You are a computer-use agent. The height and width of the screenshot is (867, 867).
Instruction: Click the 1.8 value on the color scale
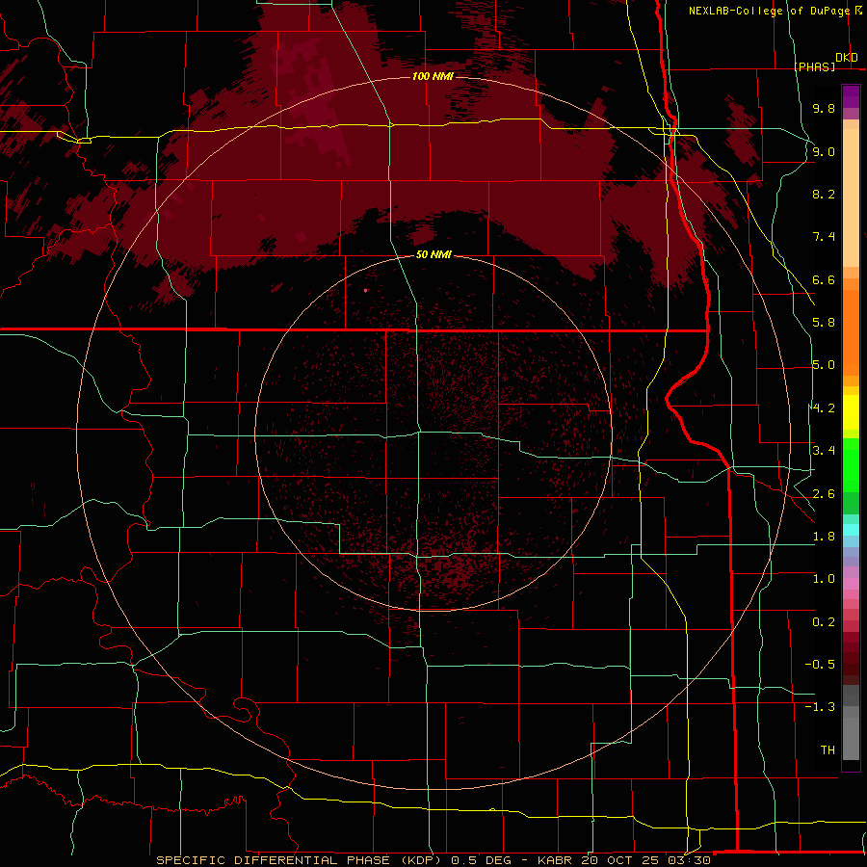pyautogui.click(x=824, y=537)
